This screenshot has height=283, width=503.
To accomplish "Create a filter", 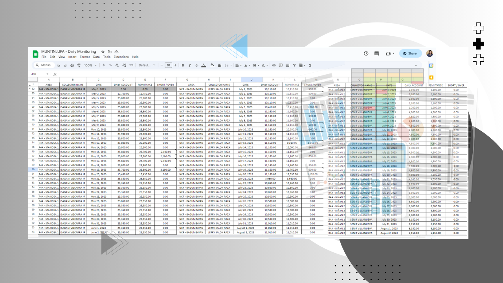I will pyautogui.click(x=294, y=65).
